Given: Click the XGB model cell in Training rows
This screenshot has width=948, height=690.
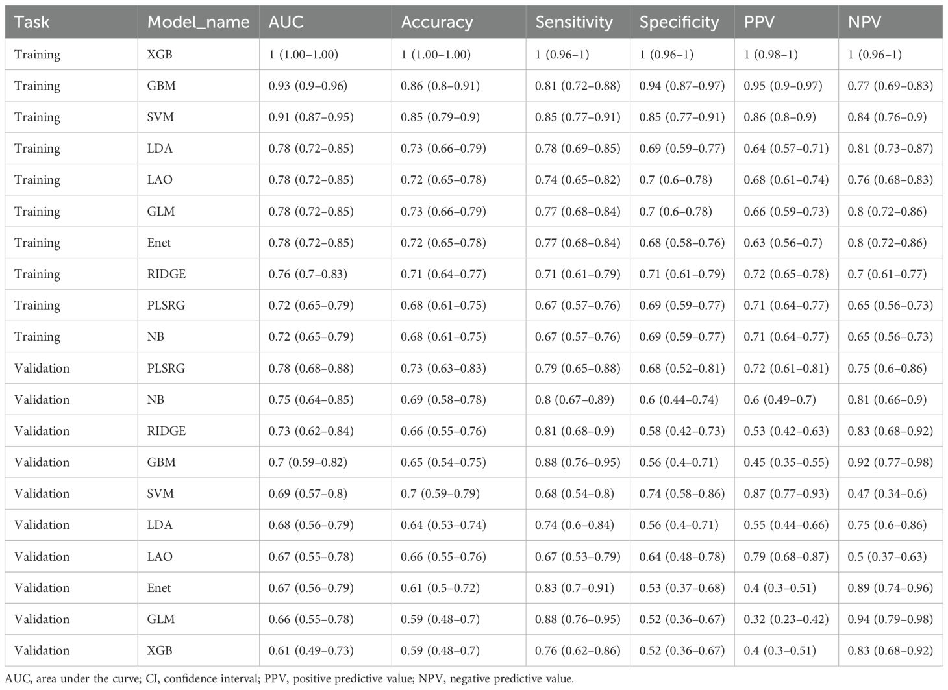Looking at the screenshot, I should pyautogui.click(x=160, y=55).
